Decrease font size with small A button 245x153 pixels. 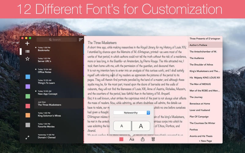pyautogui.click(x=122, y=126)
